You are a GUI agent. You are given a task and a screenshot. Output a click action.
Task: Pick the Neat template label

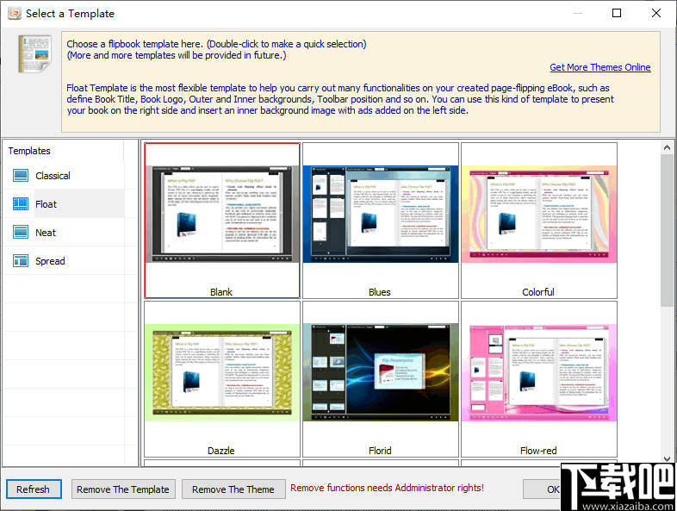(x=46, y=233)
